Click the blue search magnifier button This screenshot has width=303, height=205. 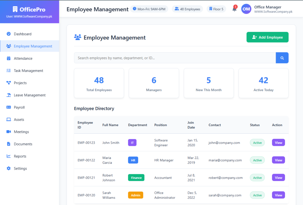282,58
